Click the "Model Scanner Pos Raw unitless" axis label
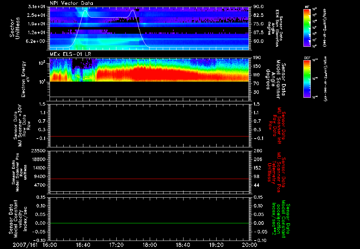360x249 pixels. point(19,172)
